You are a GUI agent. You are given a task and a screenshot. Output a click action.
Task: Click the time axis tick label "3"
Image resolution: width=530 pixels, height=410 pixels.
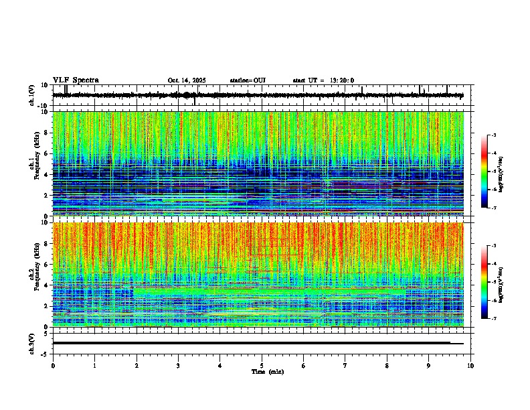coord(178,366)
